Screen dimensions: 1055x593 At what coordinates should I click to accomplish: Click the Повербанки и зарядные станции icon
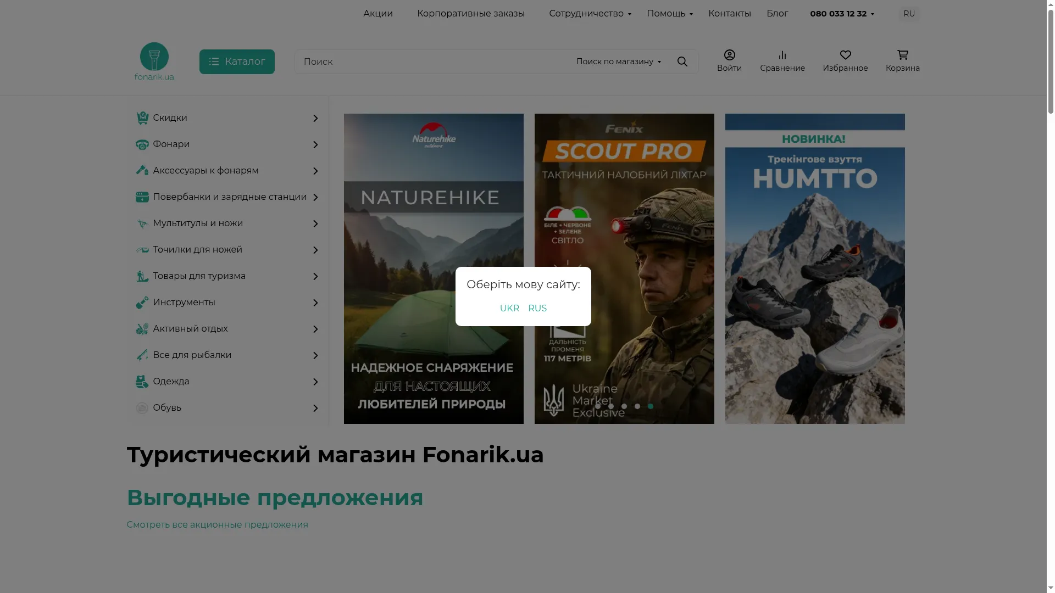pos(142,197)
